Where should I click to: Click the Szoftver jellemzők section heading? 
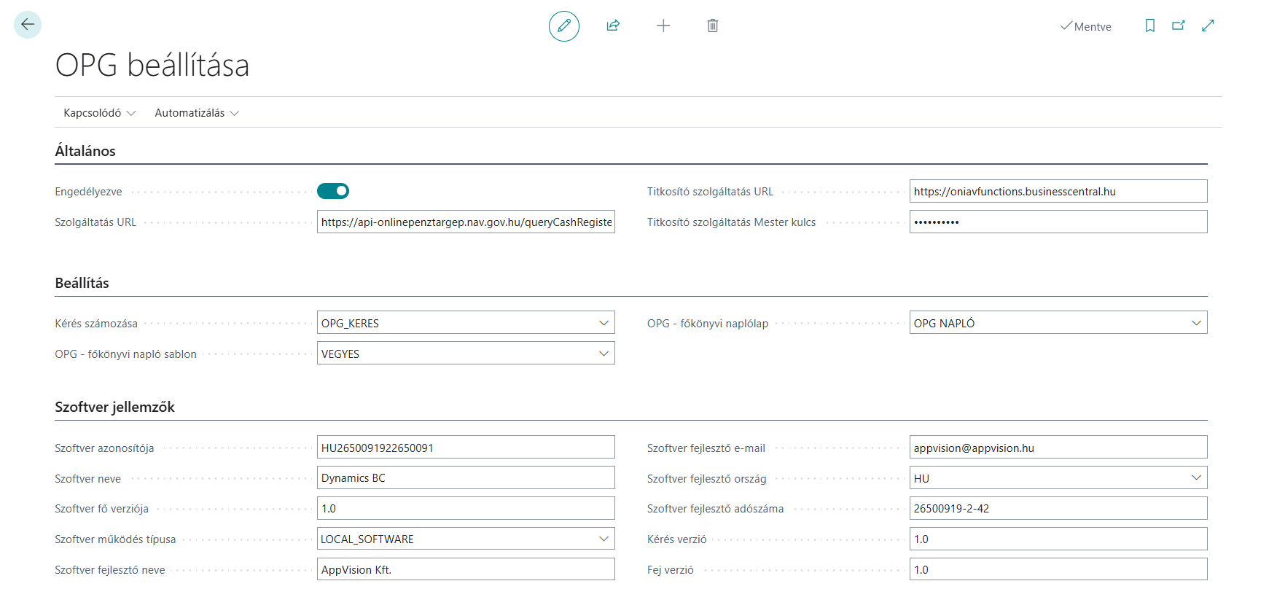(115, 407)
